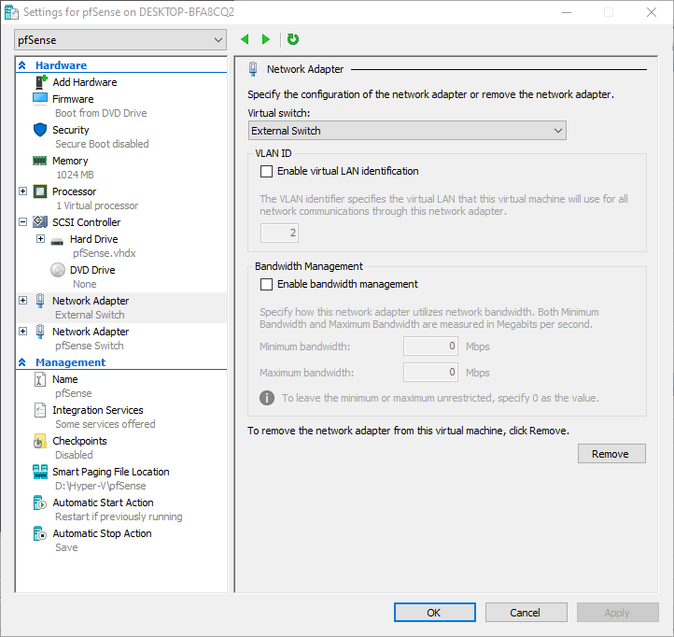The width and height of the screenshot is (674, 637).
Task: Open Checkpoints settings icon
Action: (40, 441)
